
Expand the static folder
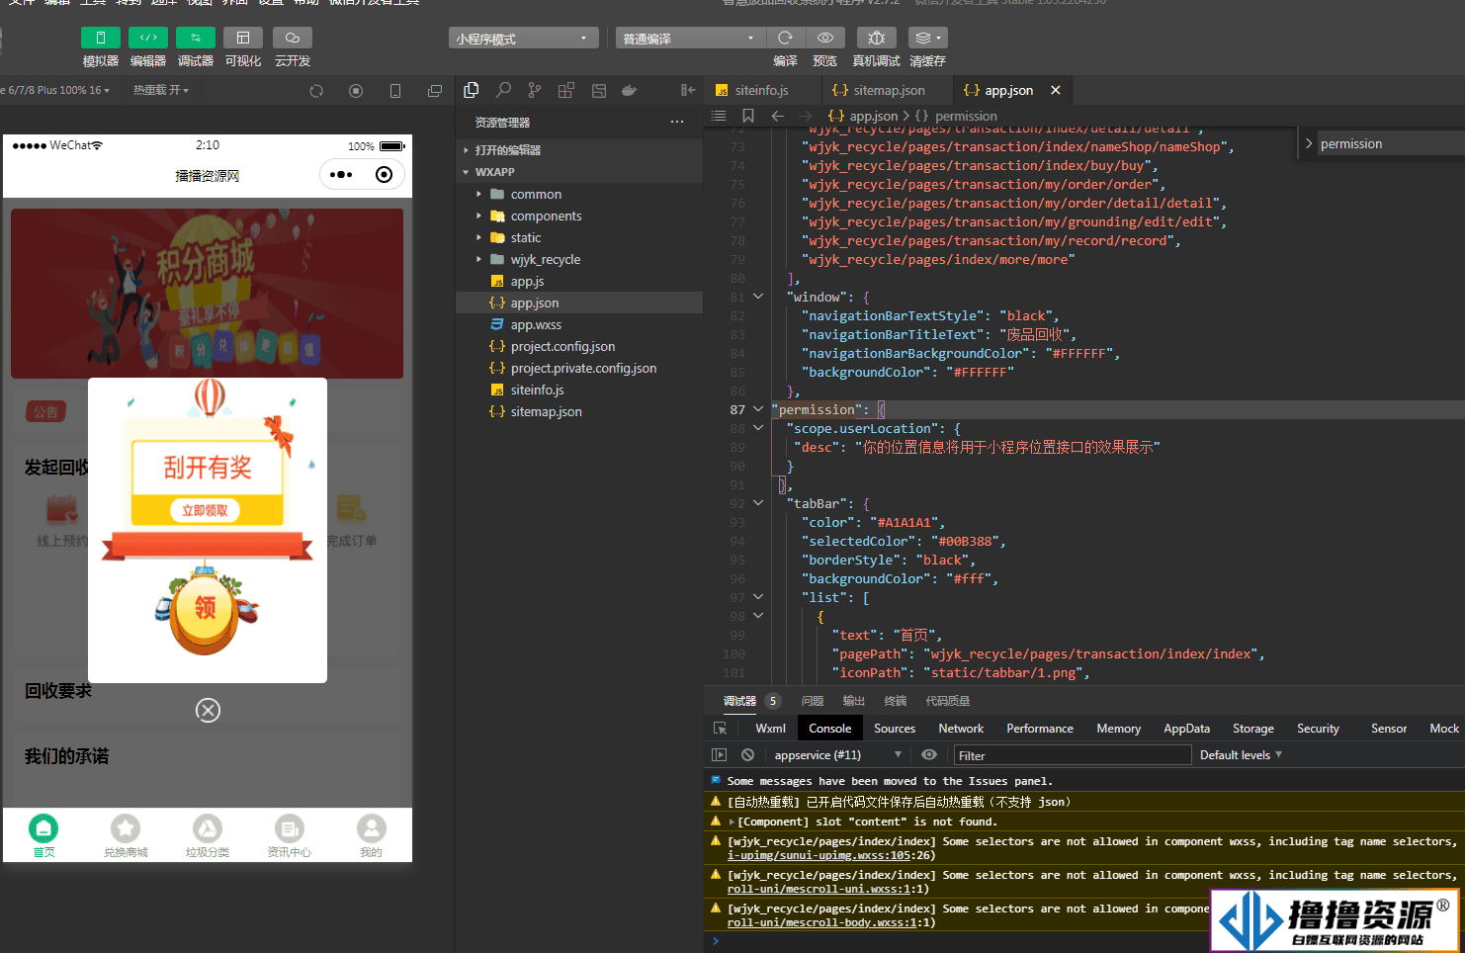click(579, 237)
